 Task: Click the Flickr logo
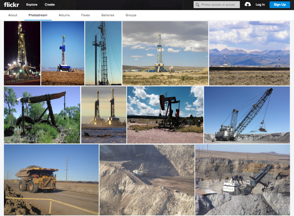coord(12,4)
